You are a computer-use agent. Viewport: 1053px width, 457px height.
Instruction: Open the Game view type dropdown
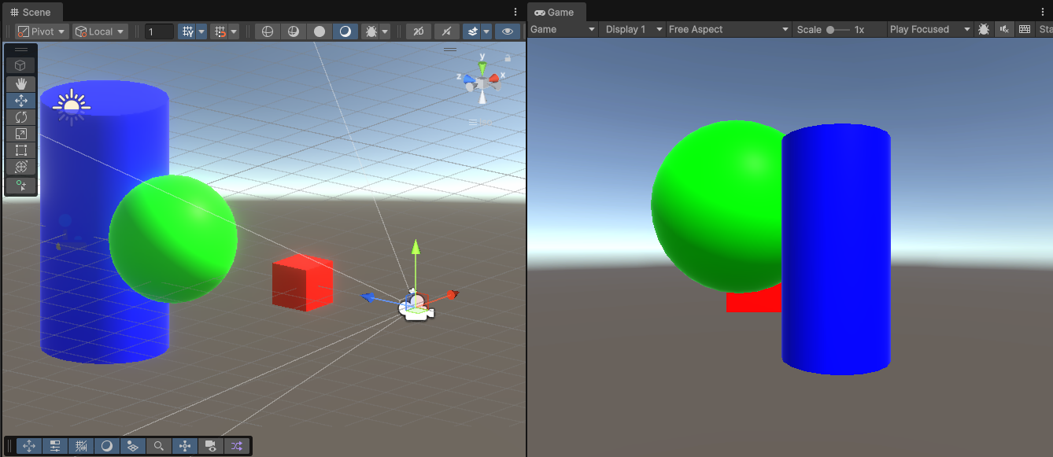(x=563, y=29)
